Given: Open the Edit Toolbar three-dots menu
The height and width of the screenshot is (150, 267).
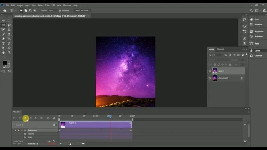Looking at the screenshot, I should [3, 57].
